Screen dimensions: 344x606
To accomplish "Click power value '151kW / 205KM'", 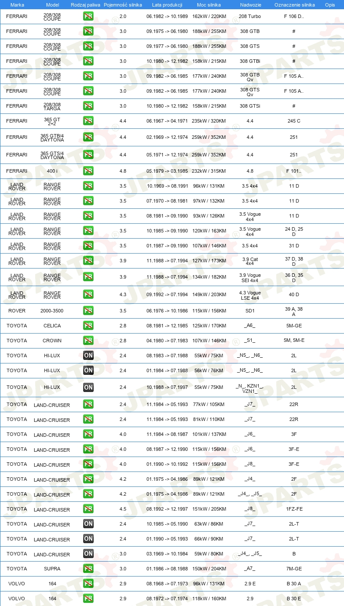I will click(x=209, y=509).
